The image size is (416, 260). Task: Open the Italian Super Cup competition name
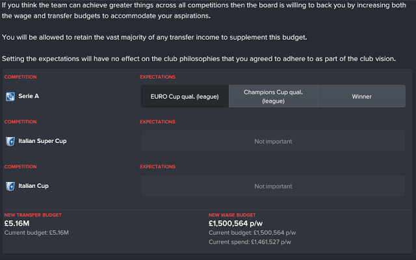[x=42, y=141]
